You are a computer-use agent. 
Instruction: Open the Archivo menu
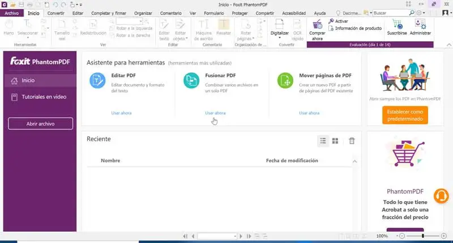[12, 13]
